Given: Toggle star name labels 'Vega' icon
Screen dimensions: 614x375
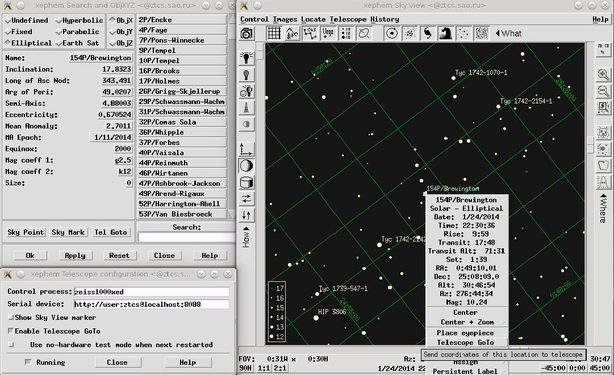Looking at the screenshot, I should [x=328, y=34].
